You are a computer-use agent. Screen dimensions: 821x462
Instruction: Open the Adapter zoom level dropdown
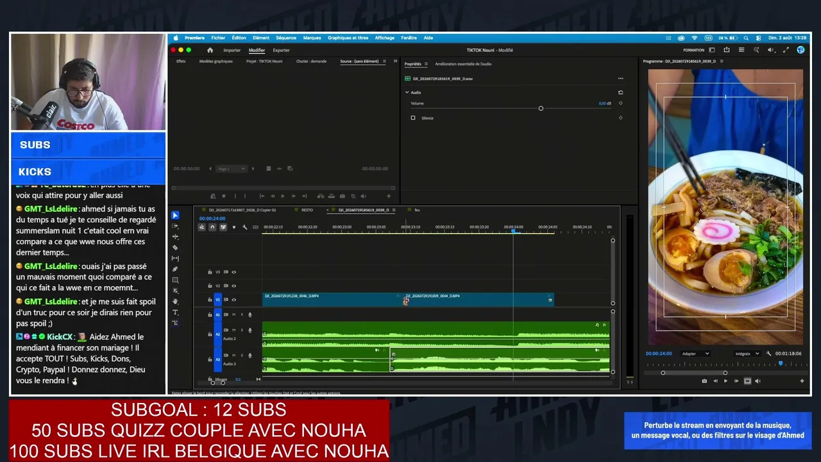pos(695,354)
